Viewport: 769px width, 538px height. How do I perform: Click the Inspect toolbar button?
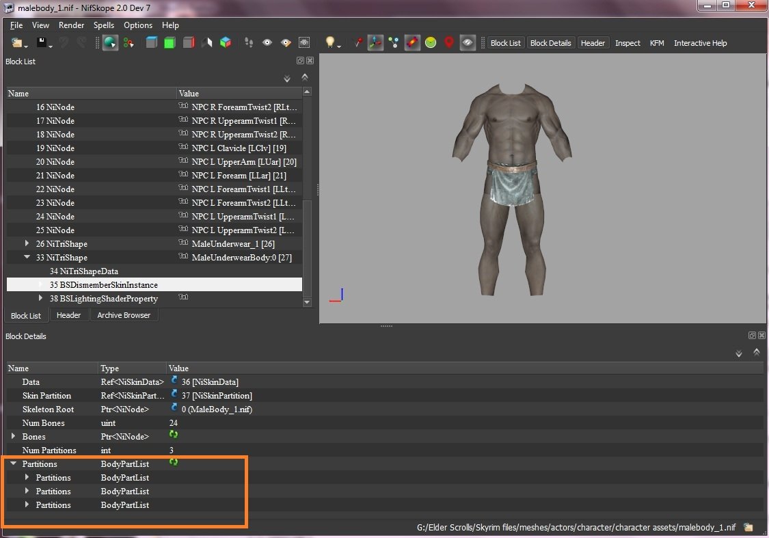[628, 43]
